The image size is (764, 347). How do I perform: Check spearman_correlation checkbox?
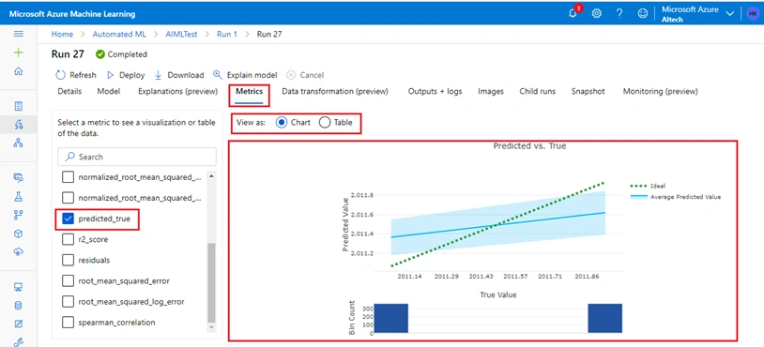(69, 323)
